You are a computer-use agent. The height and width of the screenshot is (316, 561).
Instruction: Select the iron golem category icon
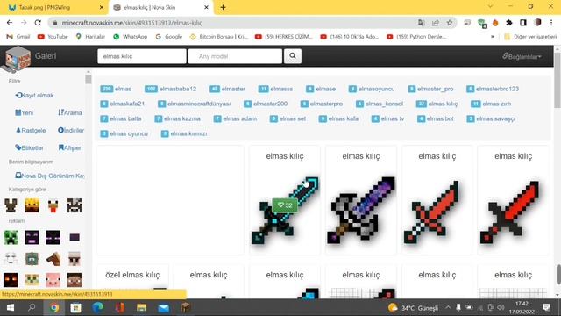(75, 259)
